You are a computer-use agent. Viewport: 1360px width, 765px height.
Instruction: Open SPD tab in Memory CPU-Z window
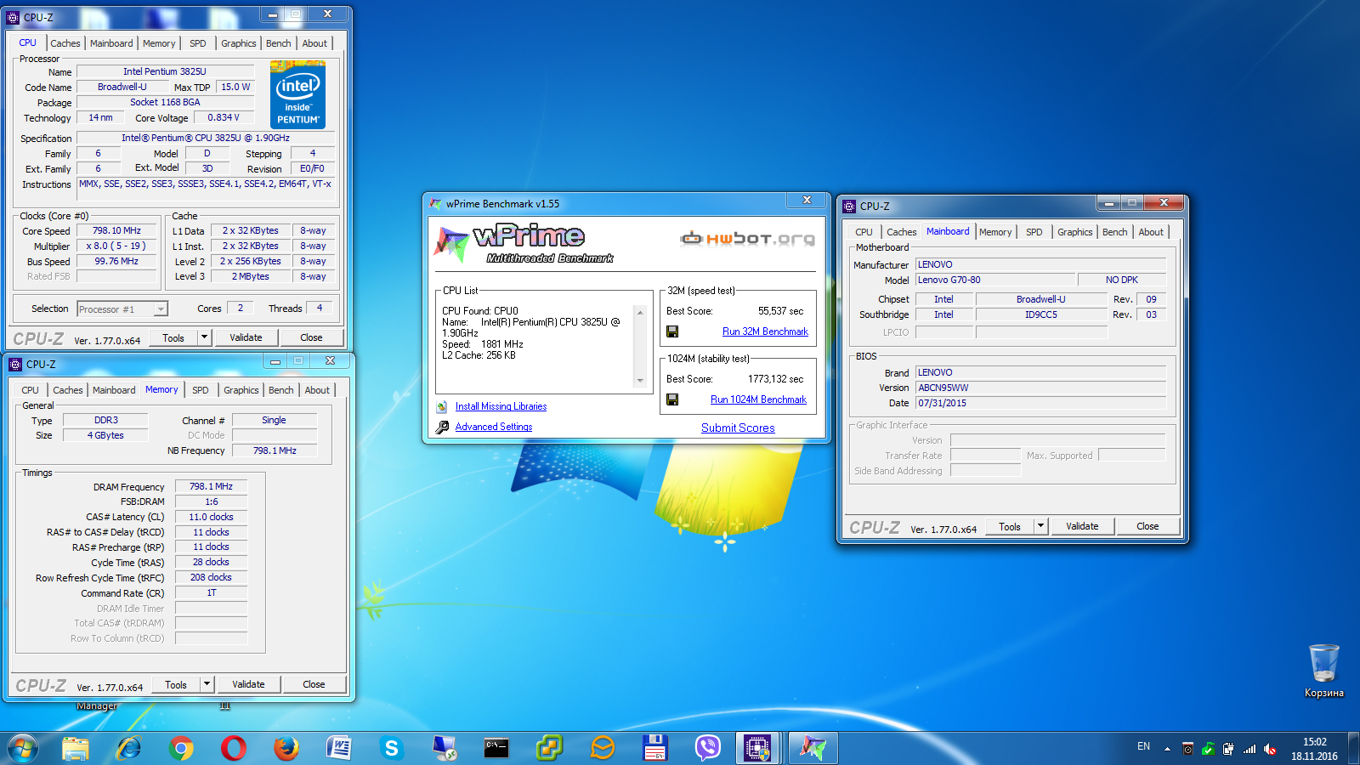click(201, 390)
